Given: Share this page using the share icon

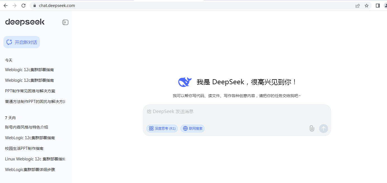Looking at the screenshot, I should click(x=358, y=6).
